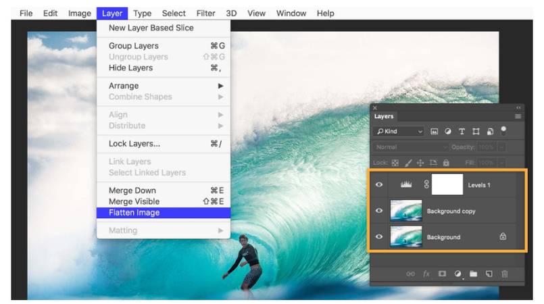Create a new layer group folder
Screen dimensions: 544x304
(473, 274)
